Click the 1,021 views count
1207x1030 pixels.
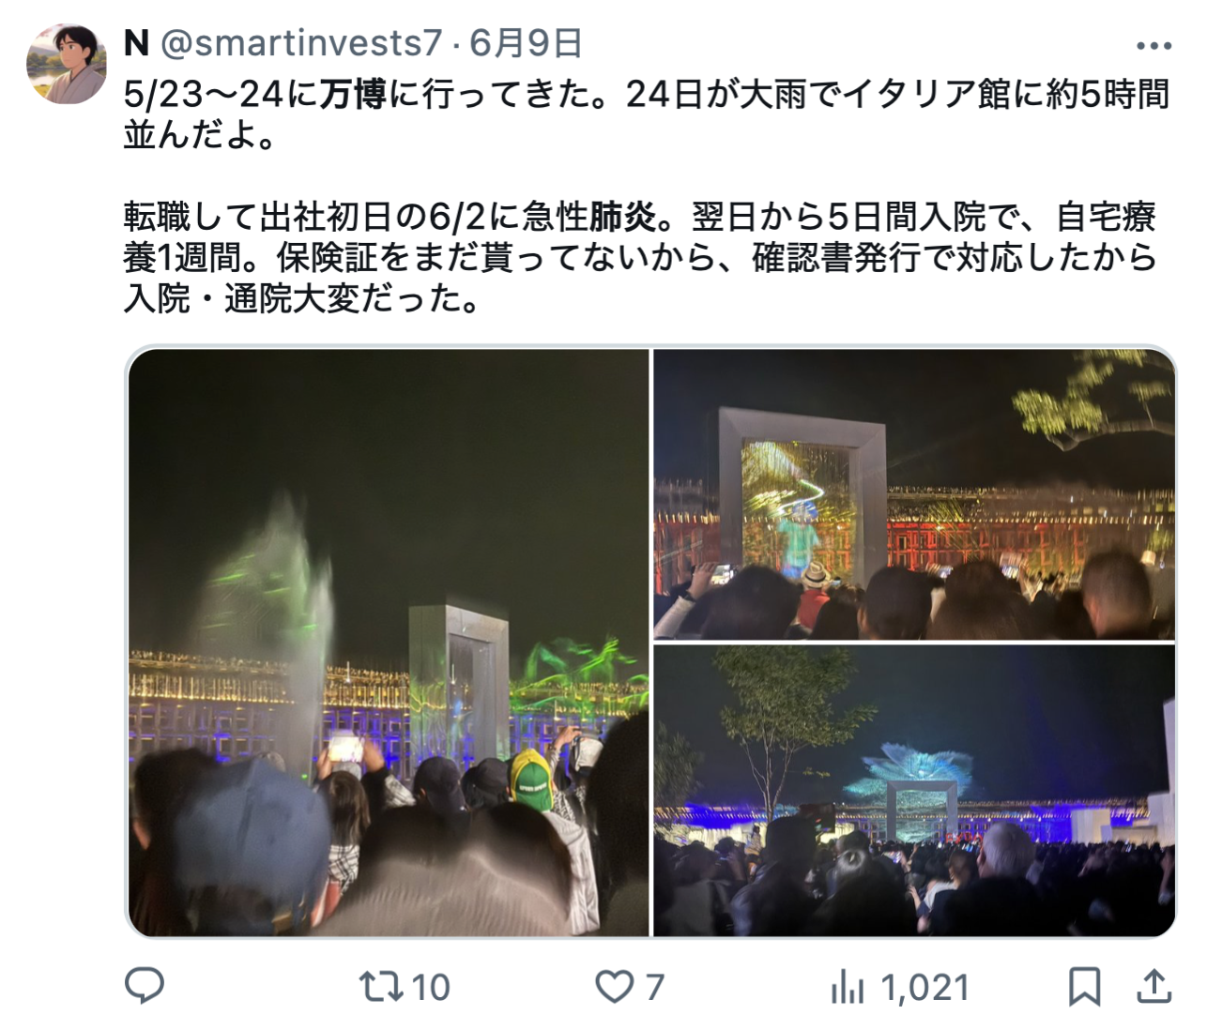pyautogui.click(x=925, y=987)
